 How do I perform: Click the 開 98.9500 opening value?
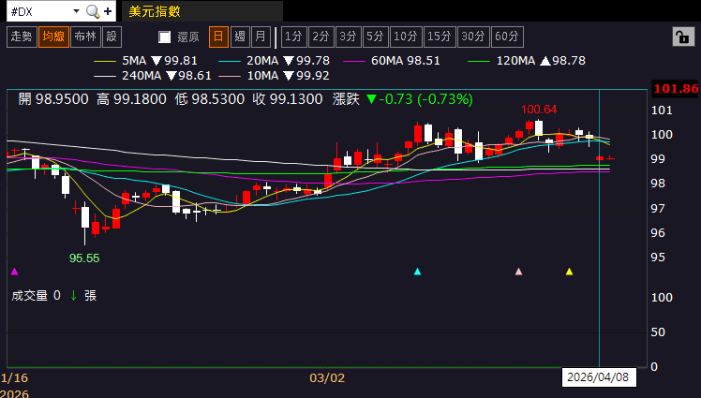point(53,99)
